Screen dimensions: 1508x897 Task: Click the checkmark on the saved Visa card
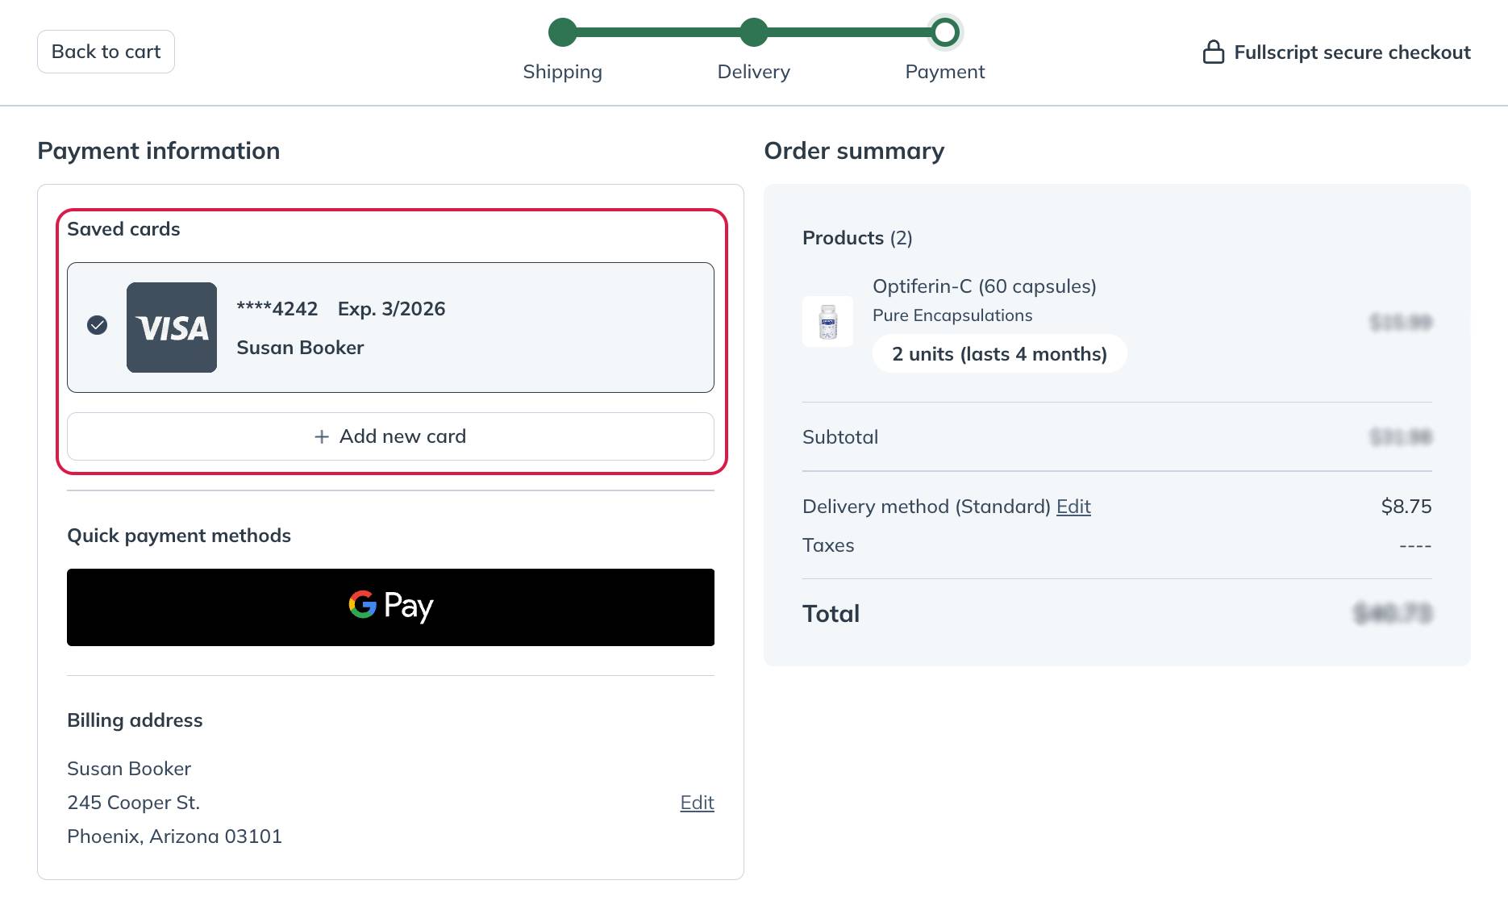pos(98,325)
